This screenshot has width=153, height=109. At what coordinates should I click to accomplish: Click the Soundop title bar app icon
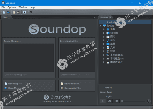(3, 3)
